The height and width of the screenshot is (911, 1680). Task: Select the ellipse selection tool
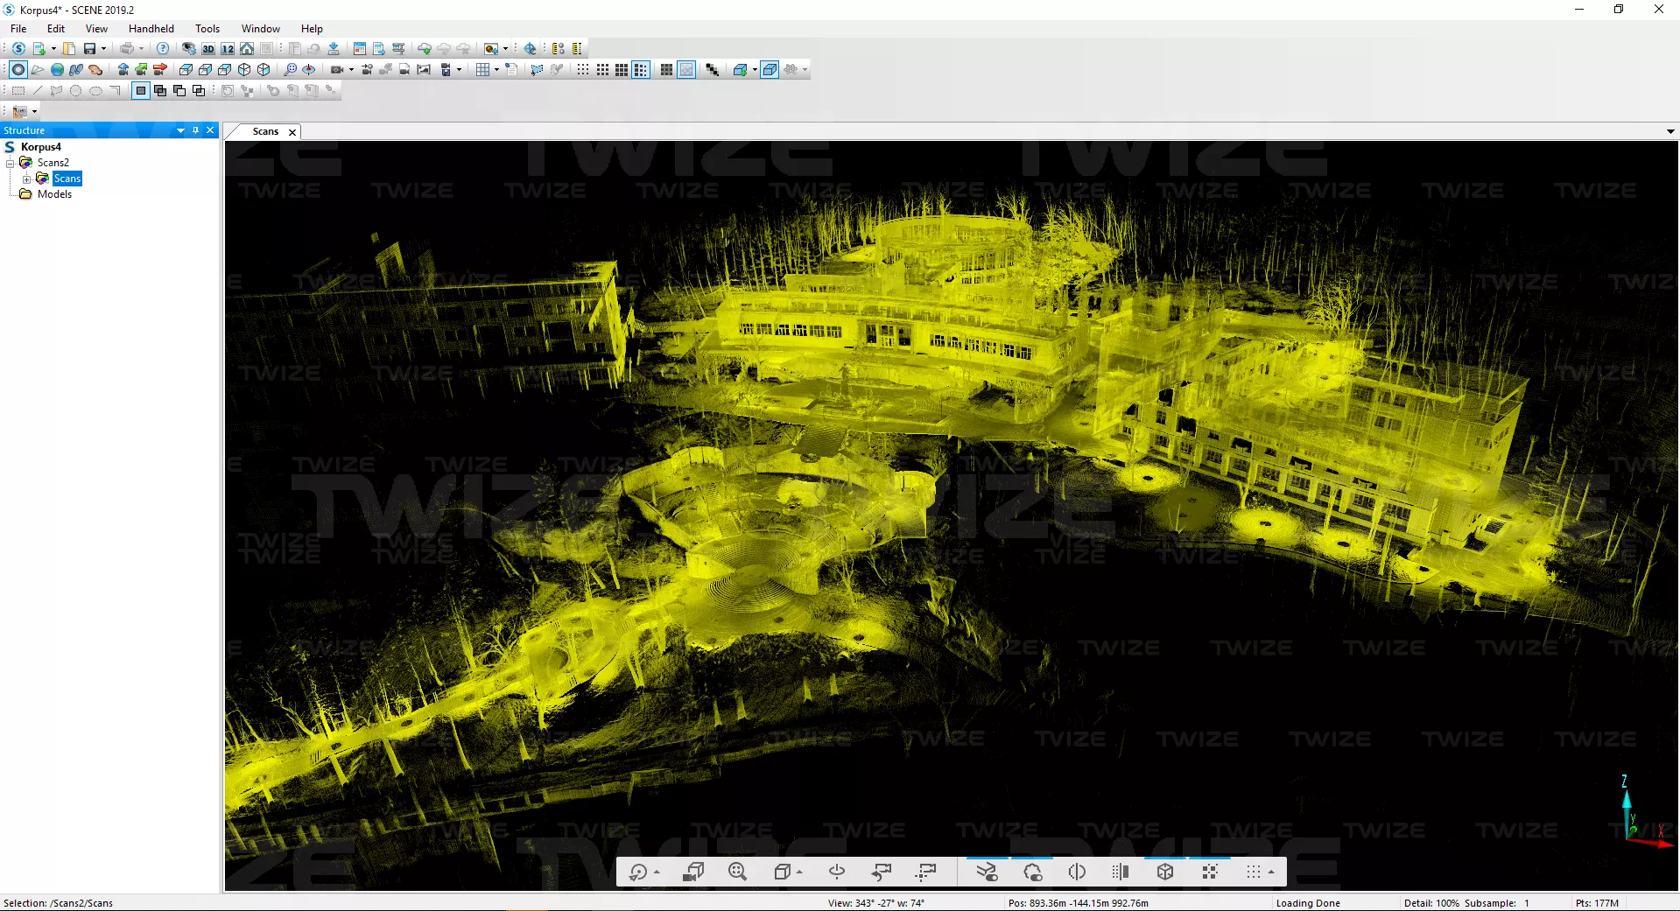pyautogui.click(x=95, y=91)
